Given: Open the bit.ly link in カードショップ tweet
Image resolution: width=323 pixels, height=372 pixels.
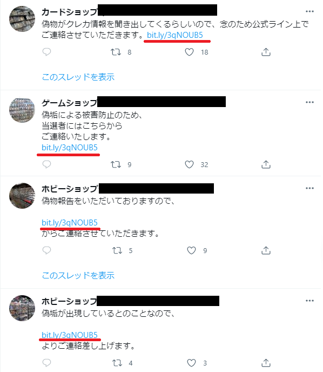Looking at the screenshot, I should [175, 35].
